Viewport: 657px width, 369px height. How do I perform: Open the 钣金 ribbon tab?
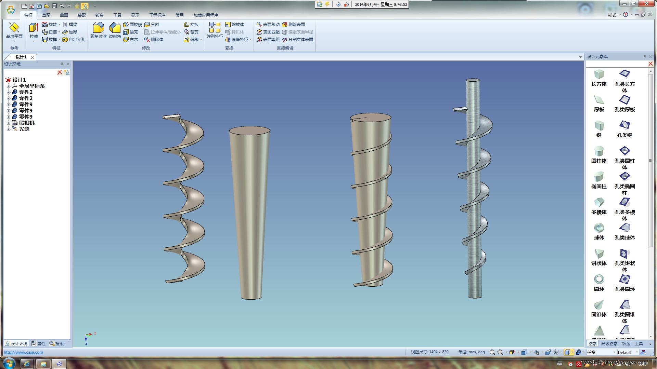[100, 15]
